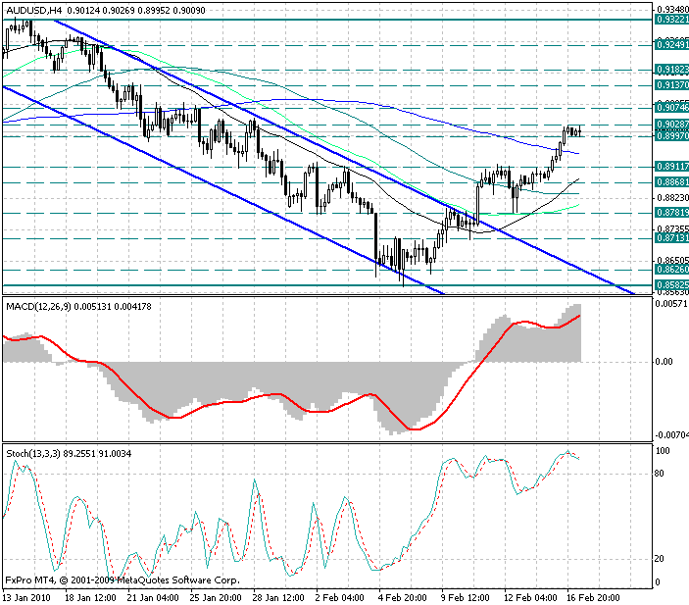This screenshot has width=689, height=605.
Task: Click the 9 Feb 12:00 time label
Action: point(466,598)
